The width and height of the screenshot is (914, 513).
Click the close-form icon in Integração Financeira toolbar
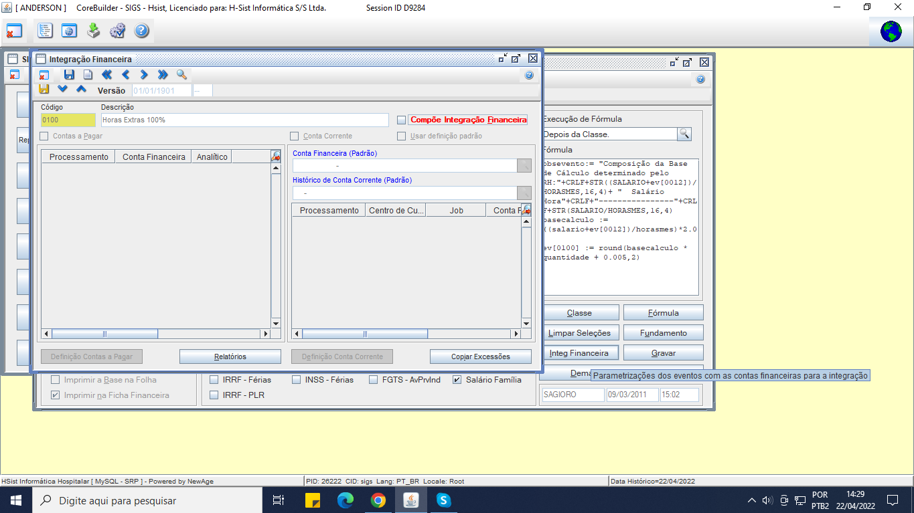[x=44, y=75]
